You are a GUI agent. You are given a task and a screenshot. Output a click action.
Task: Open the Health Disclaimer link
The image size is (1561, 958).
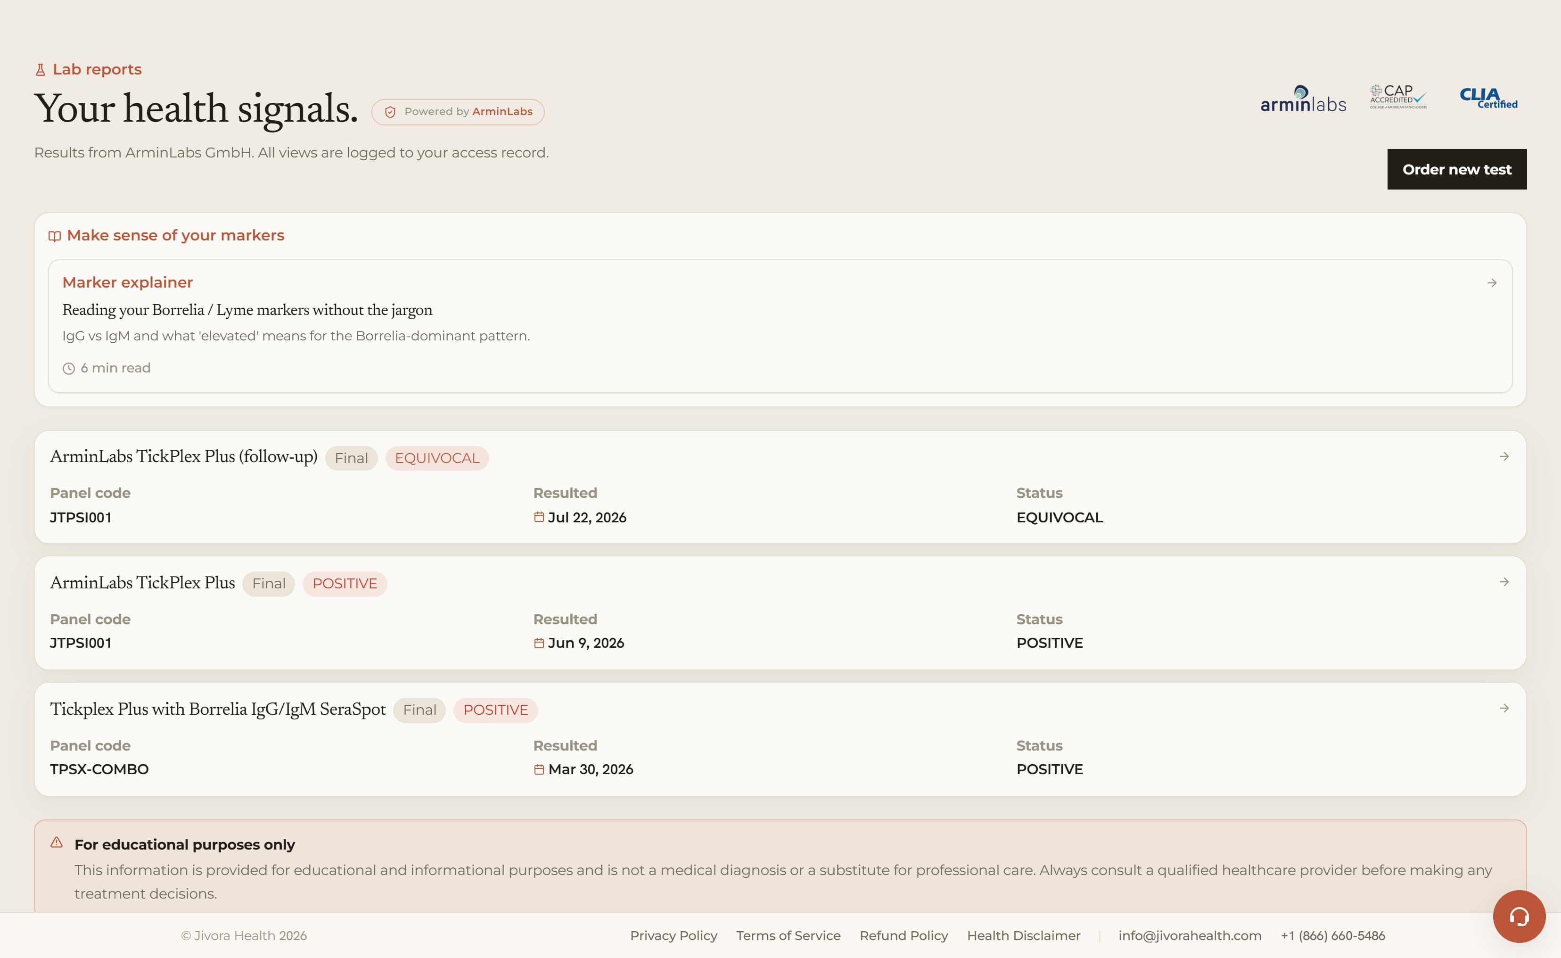[x=1024, y=935]
